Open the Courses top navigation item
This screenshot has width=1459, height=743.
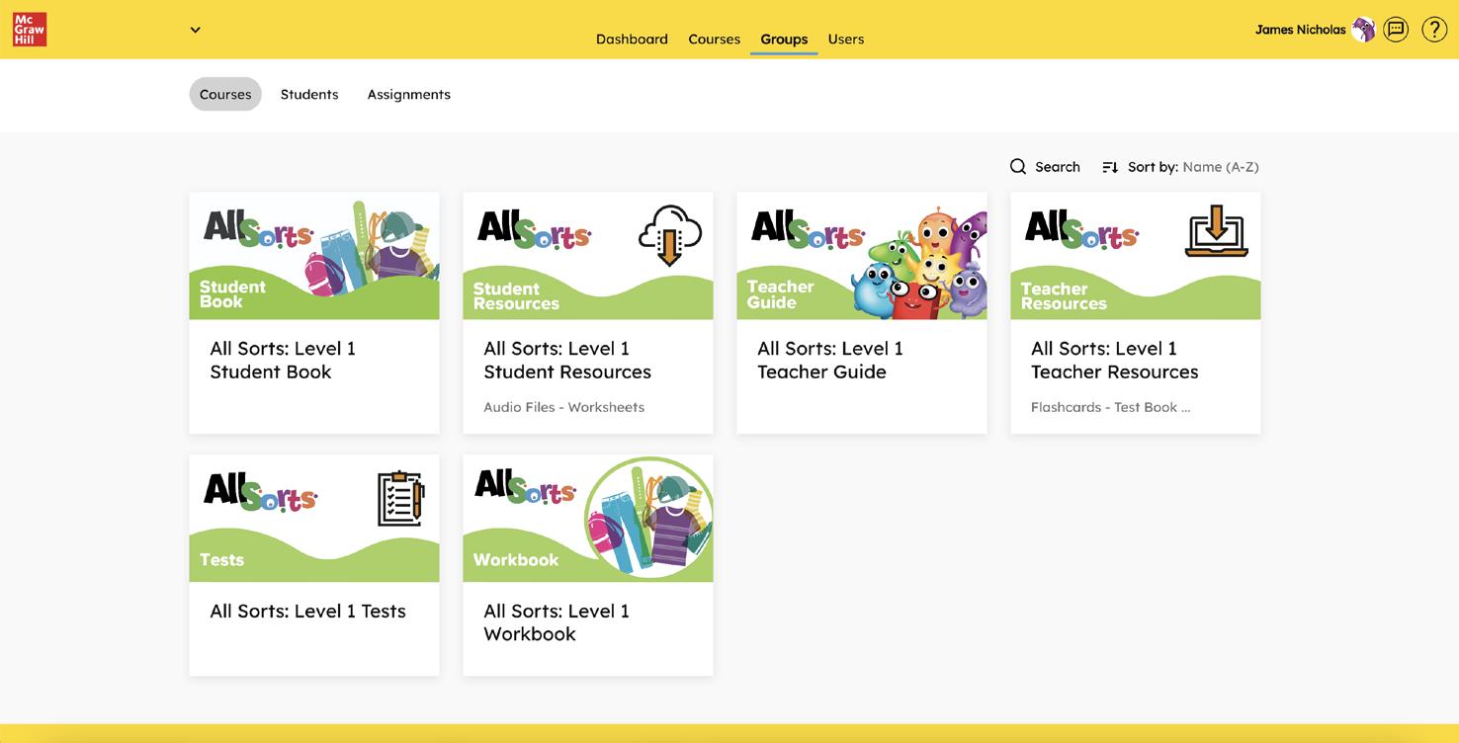click(x=715, y=40)
